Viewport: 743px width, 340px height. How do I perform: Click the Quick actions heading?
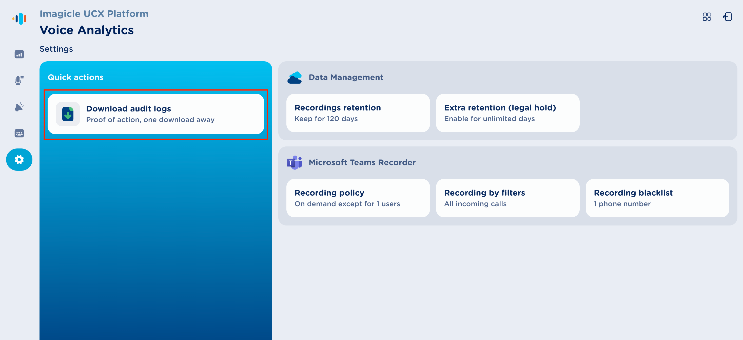pos(75,77)
